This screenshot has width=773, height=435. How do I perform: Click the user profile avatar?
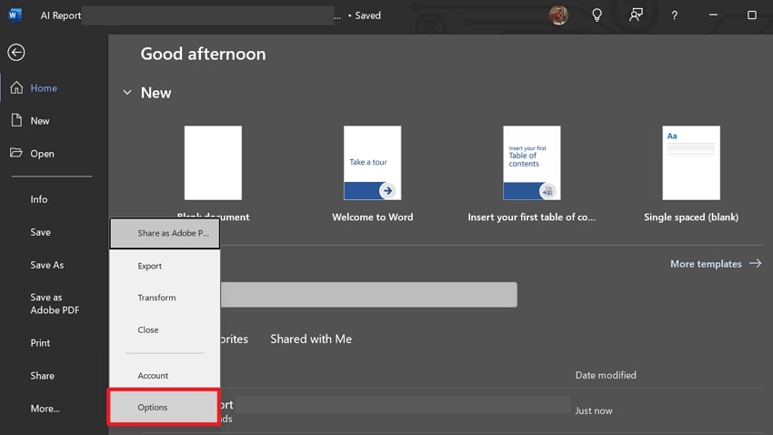558,15
